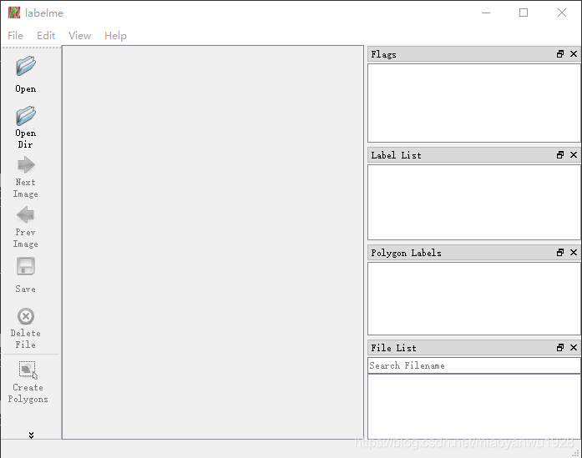Float the Label List panel
The image size is (582, 458).
[560, 155]
